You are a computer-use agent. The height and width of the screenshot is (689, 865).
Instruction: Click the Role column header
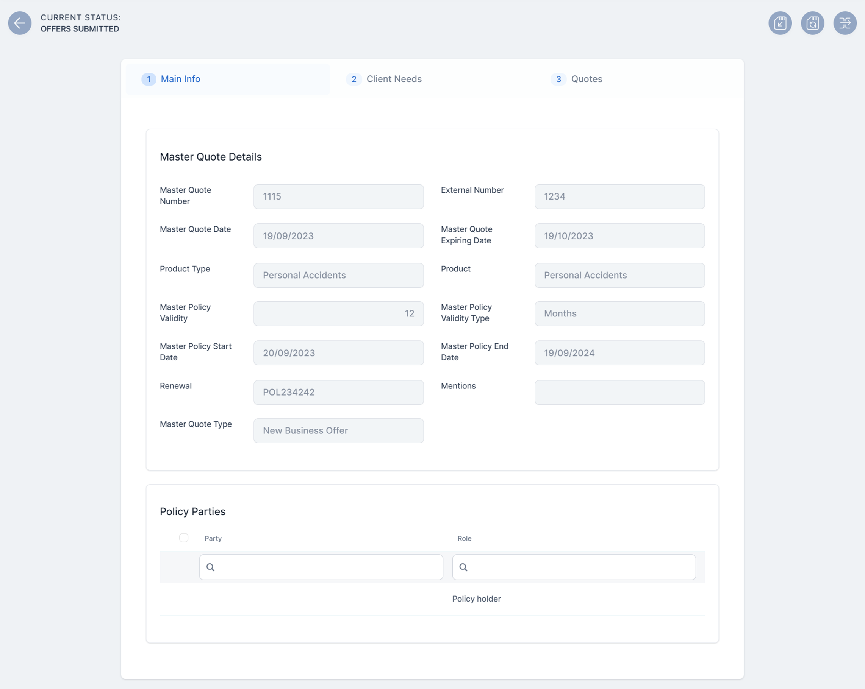click(x=464, y=538)
